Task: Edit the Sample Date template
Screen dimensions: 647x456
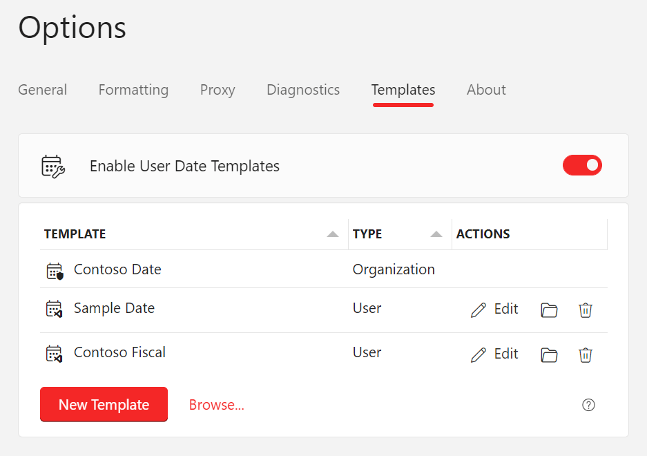Action: tap(494, 310)
